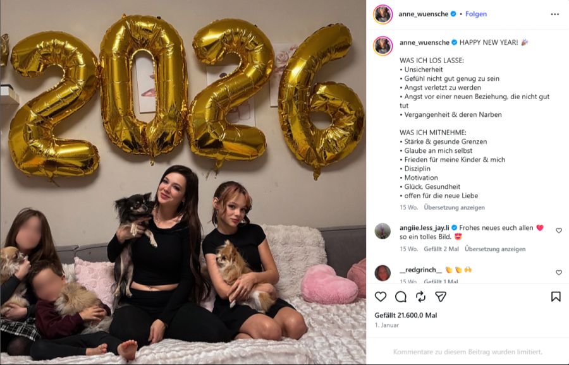Image resolution: width=569 pixels, height=365 pixels.
Task: View likes list Gefällt 21.600,0 Mal
Action: (406, 315)
